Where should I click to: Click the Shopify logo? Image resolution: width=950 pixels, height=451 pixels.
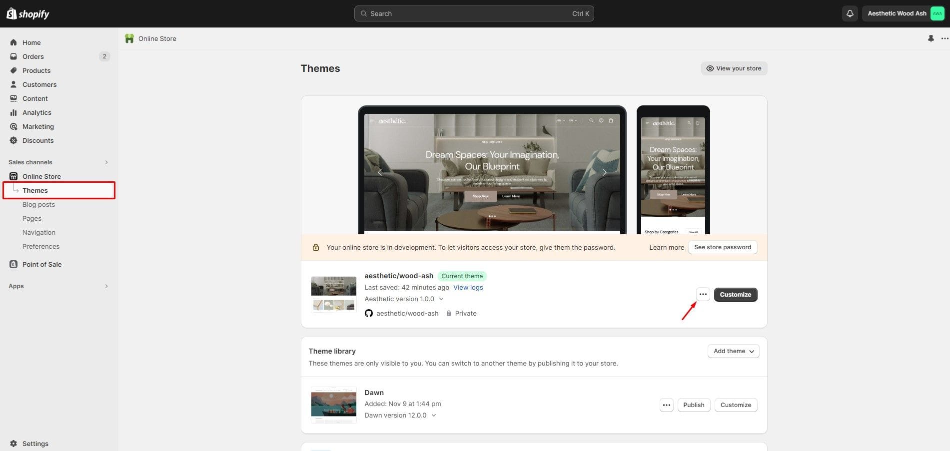click(x=28, y=13)
